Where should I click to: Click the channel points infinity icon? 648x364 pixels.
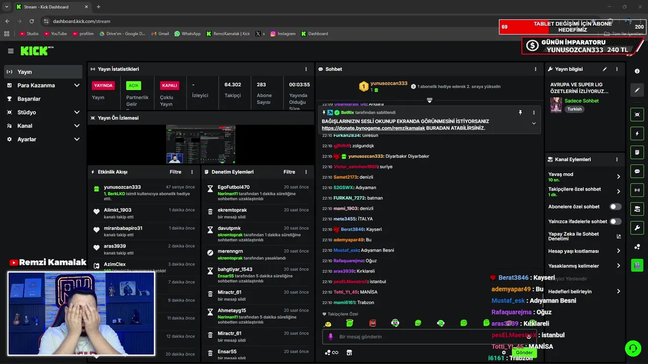point(331,352)
